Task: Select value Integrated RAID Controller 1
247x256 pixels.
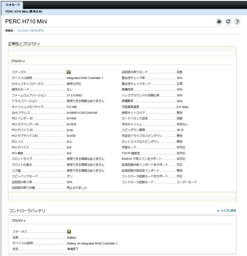Action: [x=85, y=78]
